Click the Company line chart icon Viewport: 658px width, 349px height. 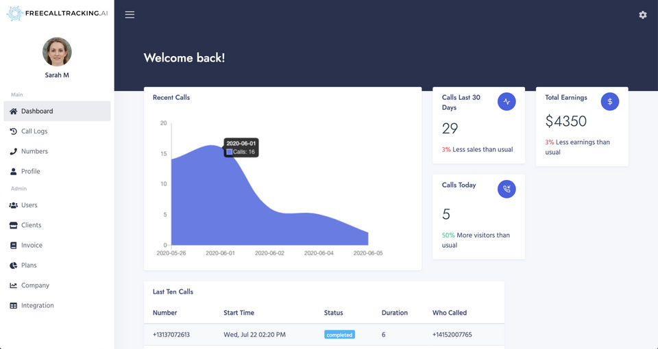[x=14, y=285]
